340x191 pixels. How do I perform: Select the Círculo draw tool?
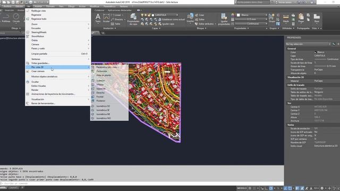(16, 18)
